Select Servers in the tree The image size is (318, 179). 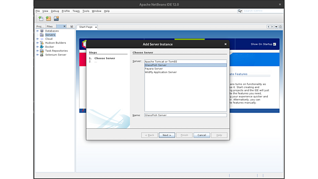pyautogui.click(x=50, y=35)
